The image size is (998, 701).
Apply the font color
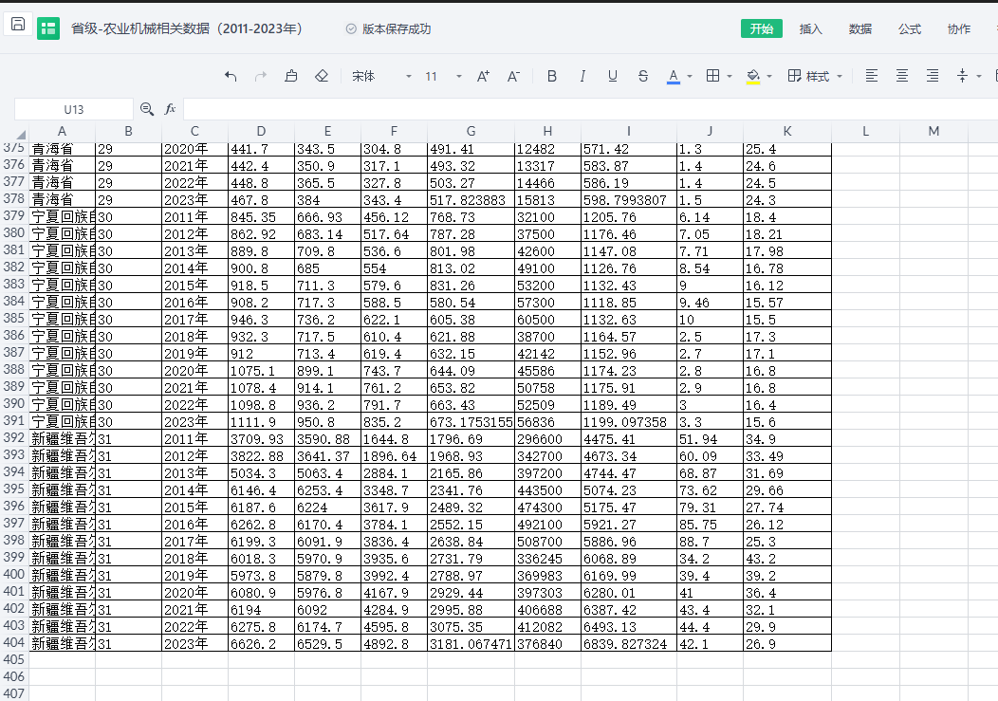tap(674, 77)
